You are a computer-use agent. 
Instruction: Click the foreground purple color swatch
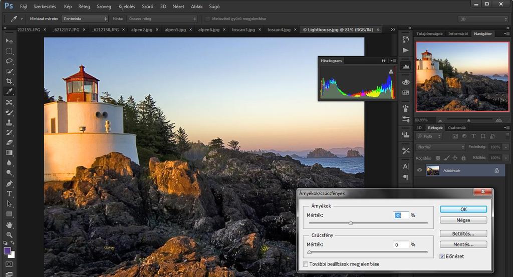[x=7, y=250]
